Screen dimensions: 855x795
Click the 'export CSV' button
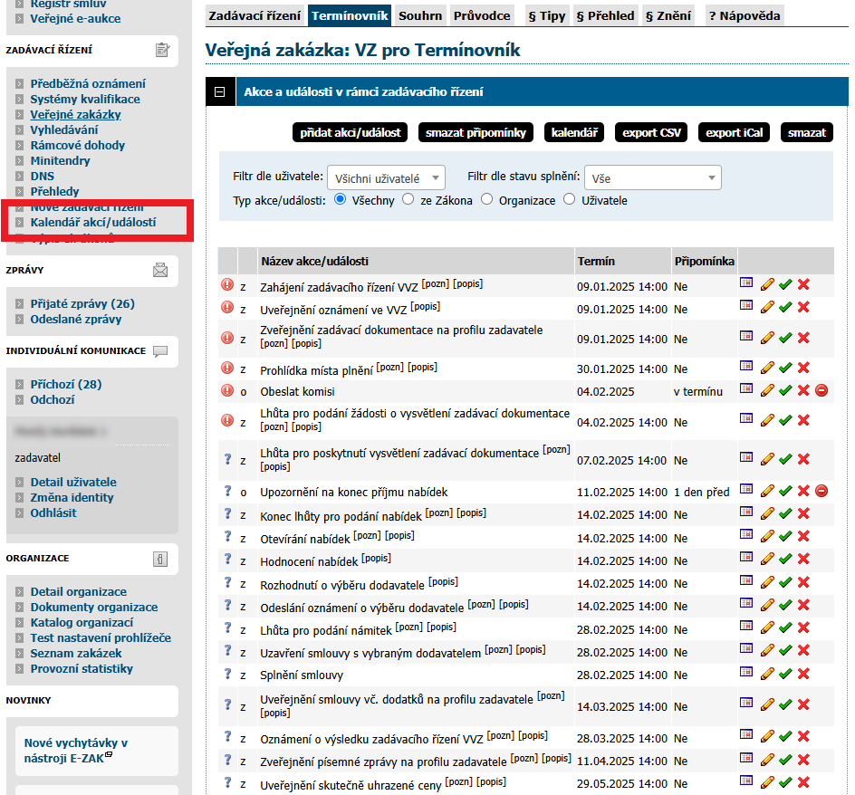pyautogui.click(x=651, y=132)
